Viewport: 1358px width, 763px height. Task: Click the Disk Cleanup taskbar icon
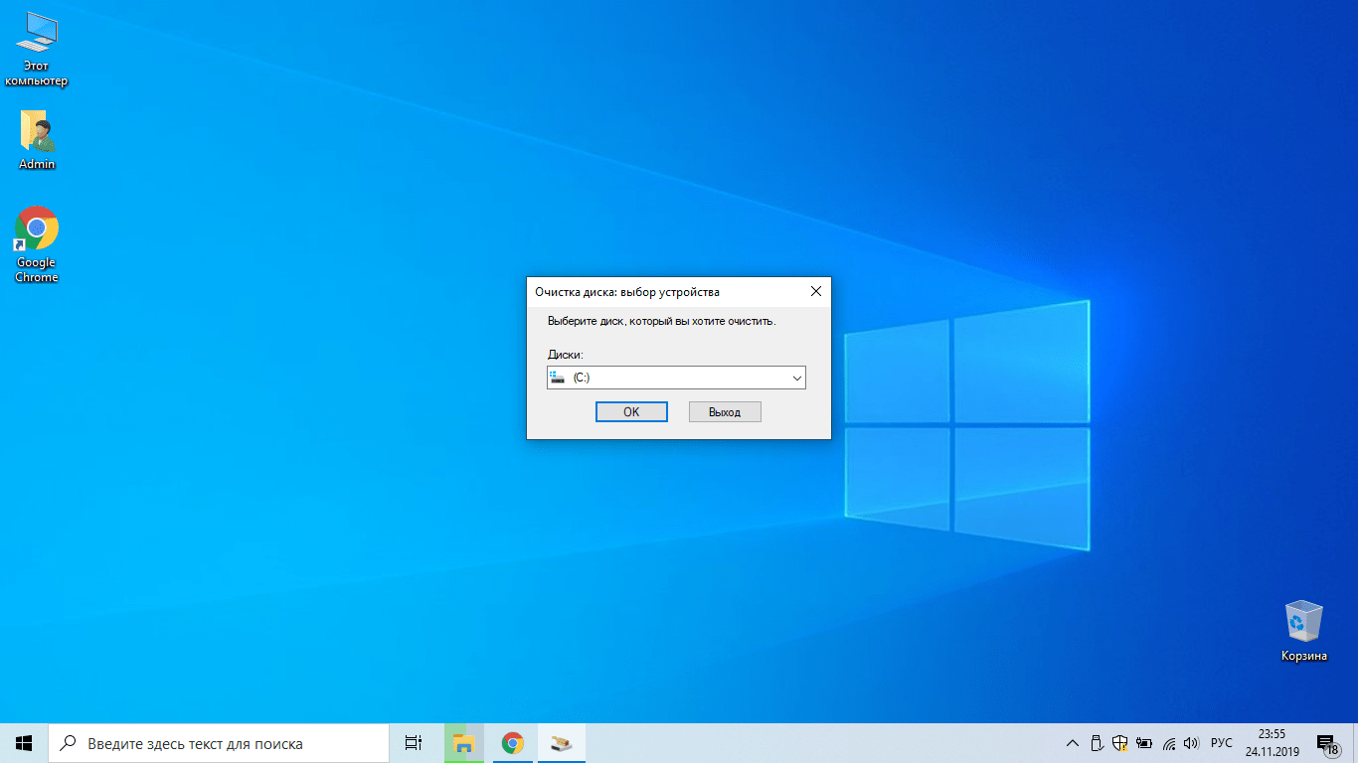(x=562, y=743)
